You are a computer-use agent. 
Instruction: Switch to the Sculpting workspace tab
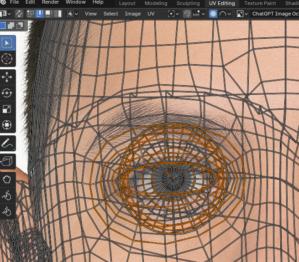[x=188, y=3]
